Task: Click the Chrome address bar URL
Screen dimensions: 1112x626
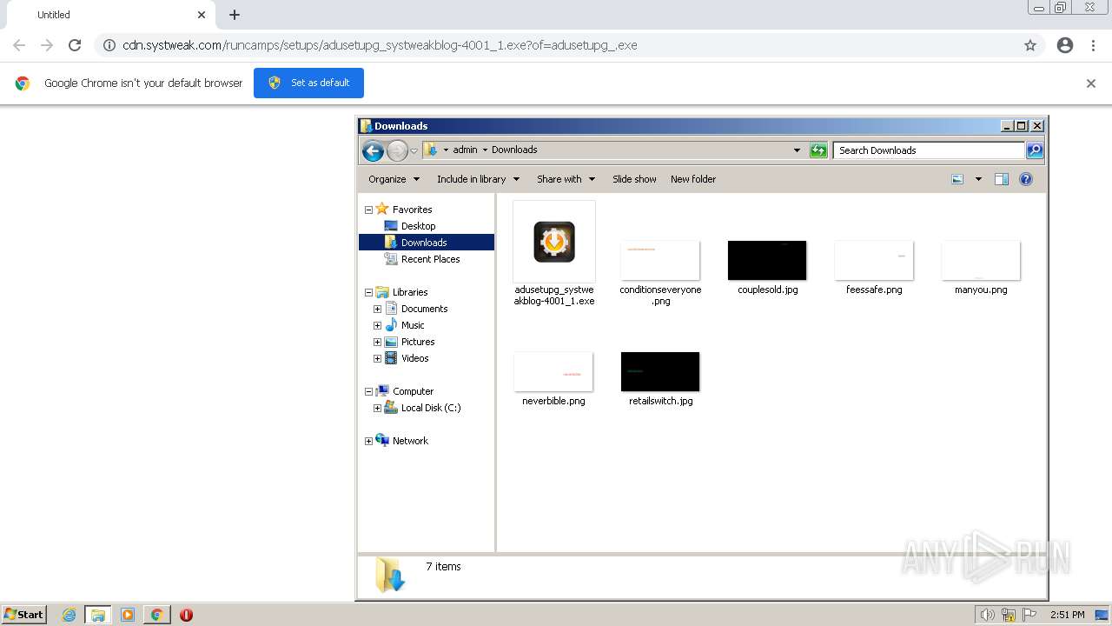Action: point(380,45)
